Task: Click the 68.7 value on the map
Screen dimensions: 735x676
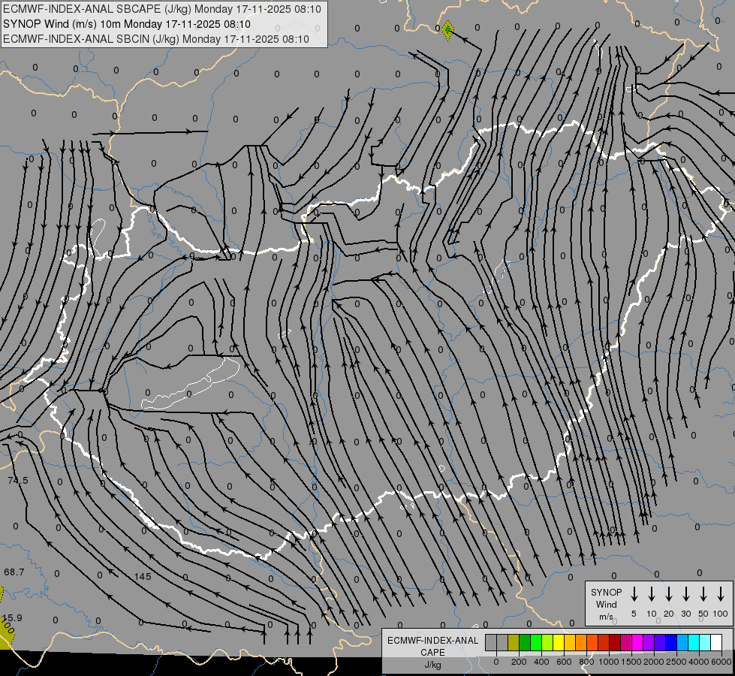Action: (x=14, y=572)
